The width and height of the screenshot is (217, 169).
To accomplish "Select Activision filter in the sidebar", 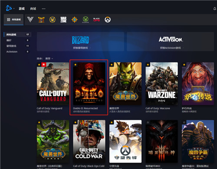I will point(17,52).
